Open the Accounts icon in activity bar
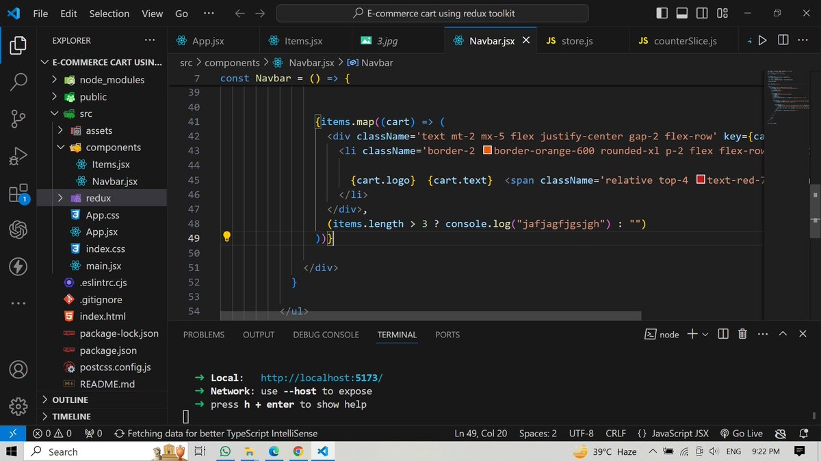 tap(18, 369)
